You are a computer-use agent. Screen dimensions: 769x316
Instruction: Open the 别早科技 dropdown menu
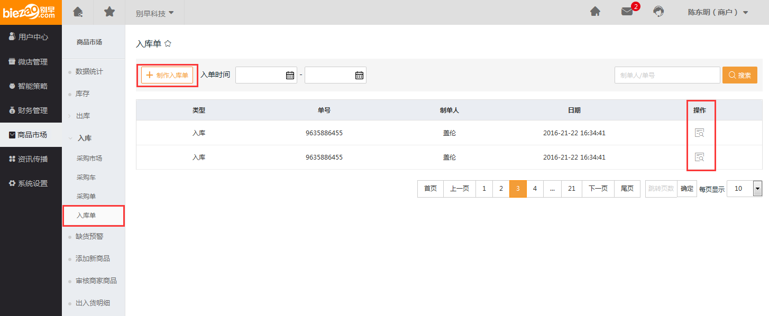(154, 13)
